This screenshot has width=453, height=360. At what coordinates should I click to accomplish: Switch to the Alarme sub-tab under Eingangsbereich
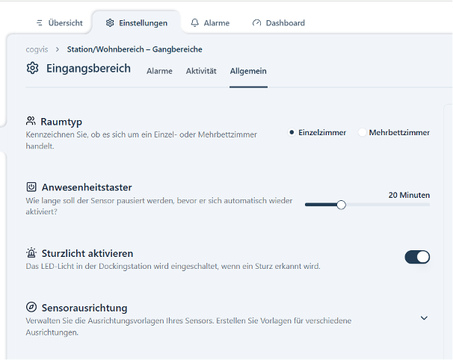159,71
